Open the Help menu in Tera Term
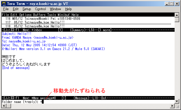Image resolution: width=181 pixels, height=110 pixels. pyautogui.click(x=68, y=9)
